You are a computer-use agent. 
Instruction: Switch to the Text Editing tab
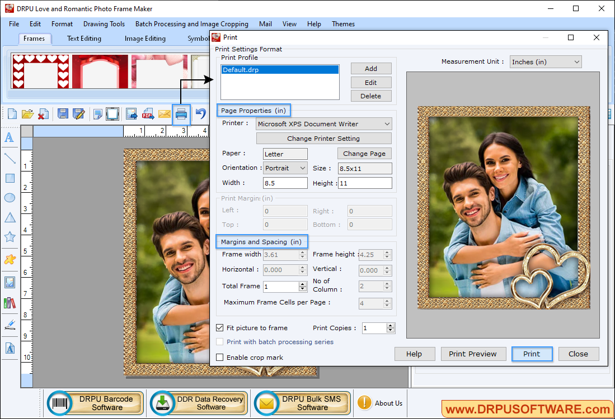point(83,39)
